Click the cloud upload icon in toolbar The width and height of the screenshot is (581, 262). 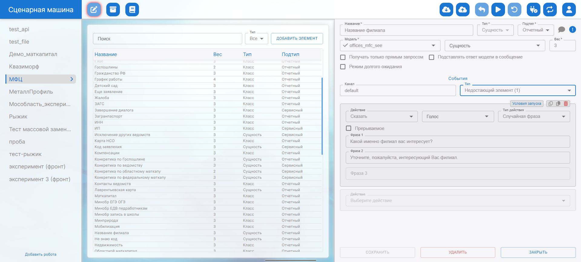[462, 10]
